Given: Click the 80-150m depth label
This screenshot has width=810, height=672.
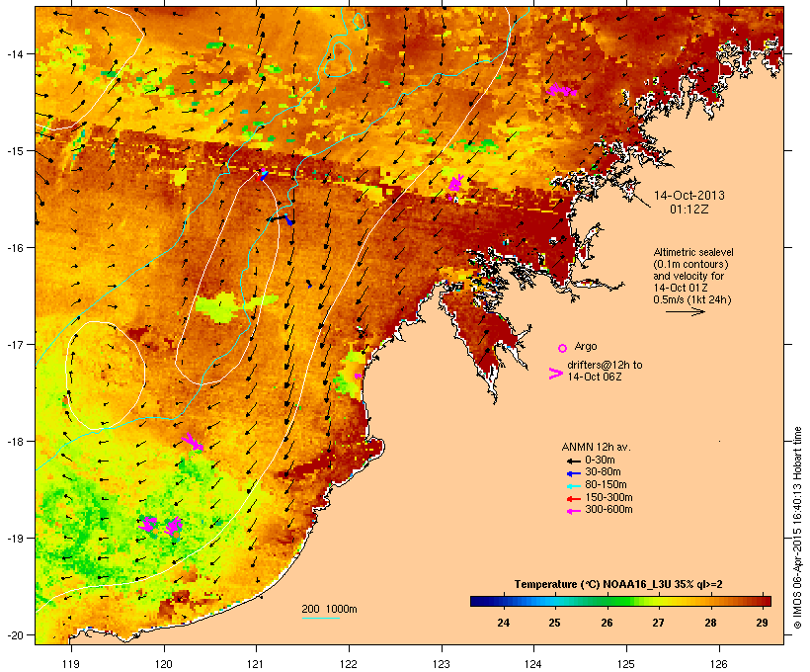Looking at the screenshot, I should (606, 485).
